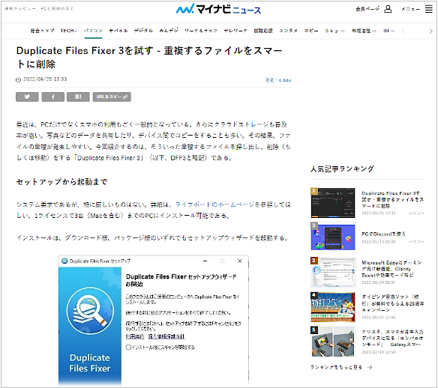
Task: Open ranking link クリスタ コンパニオンモード
Action: 392,338
